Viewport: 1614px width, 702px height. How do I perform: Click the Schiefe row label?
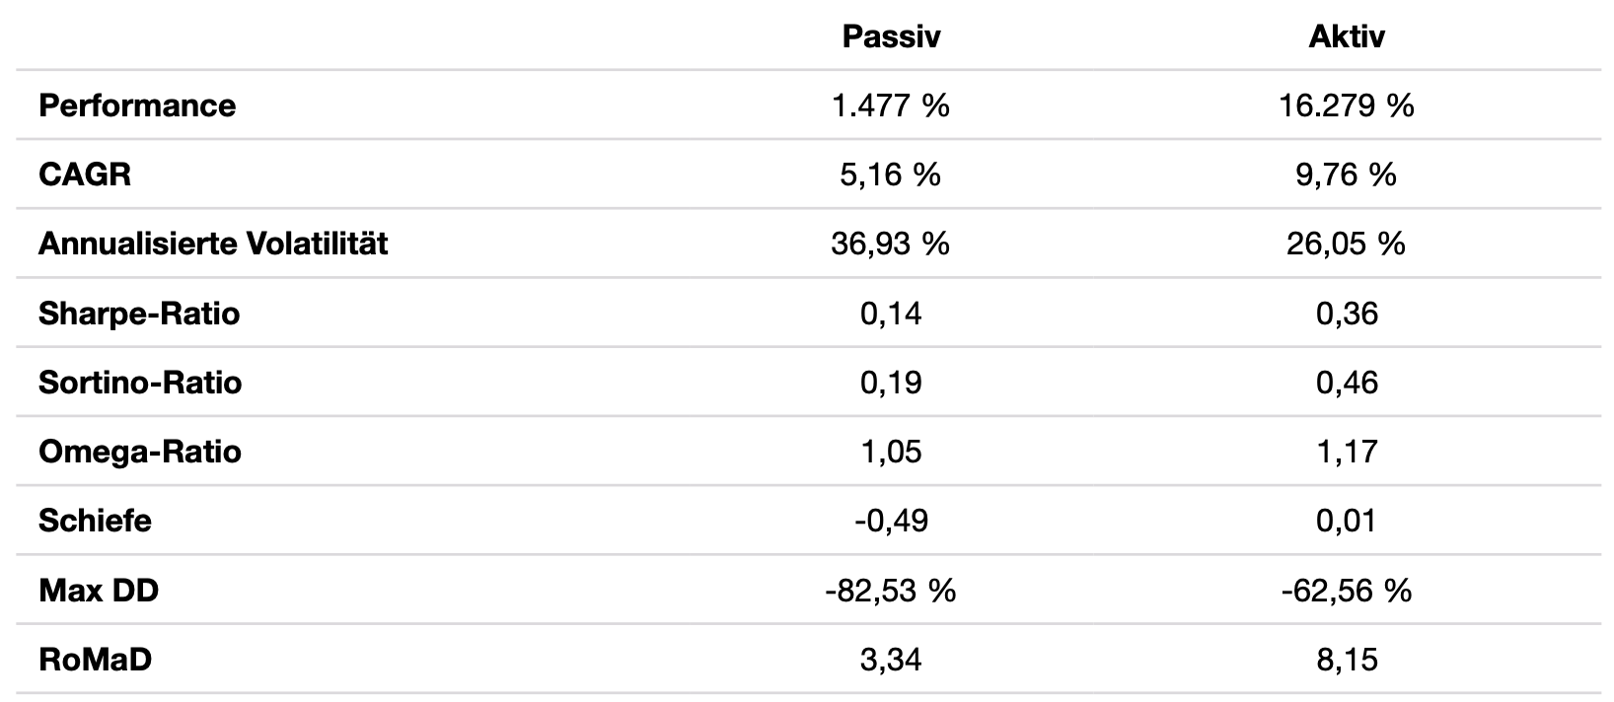(x=95, y=521)
